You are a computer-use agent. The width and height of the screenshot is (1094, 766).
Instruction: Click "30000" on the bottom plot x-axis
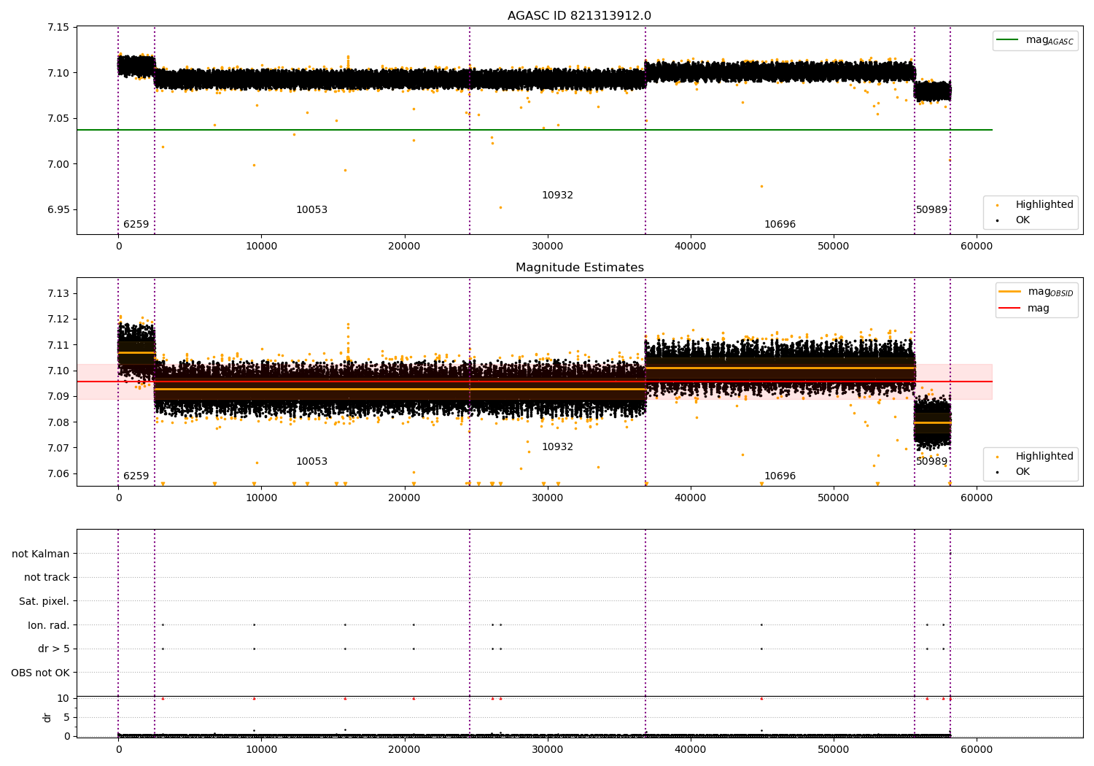547,749
